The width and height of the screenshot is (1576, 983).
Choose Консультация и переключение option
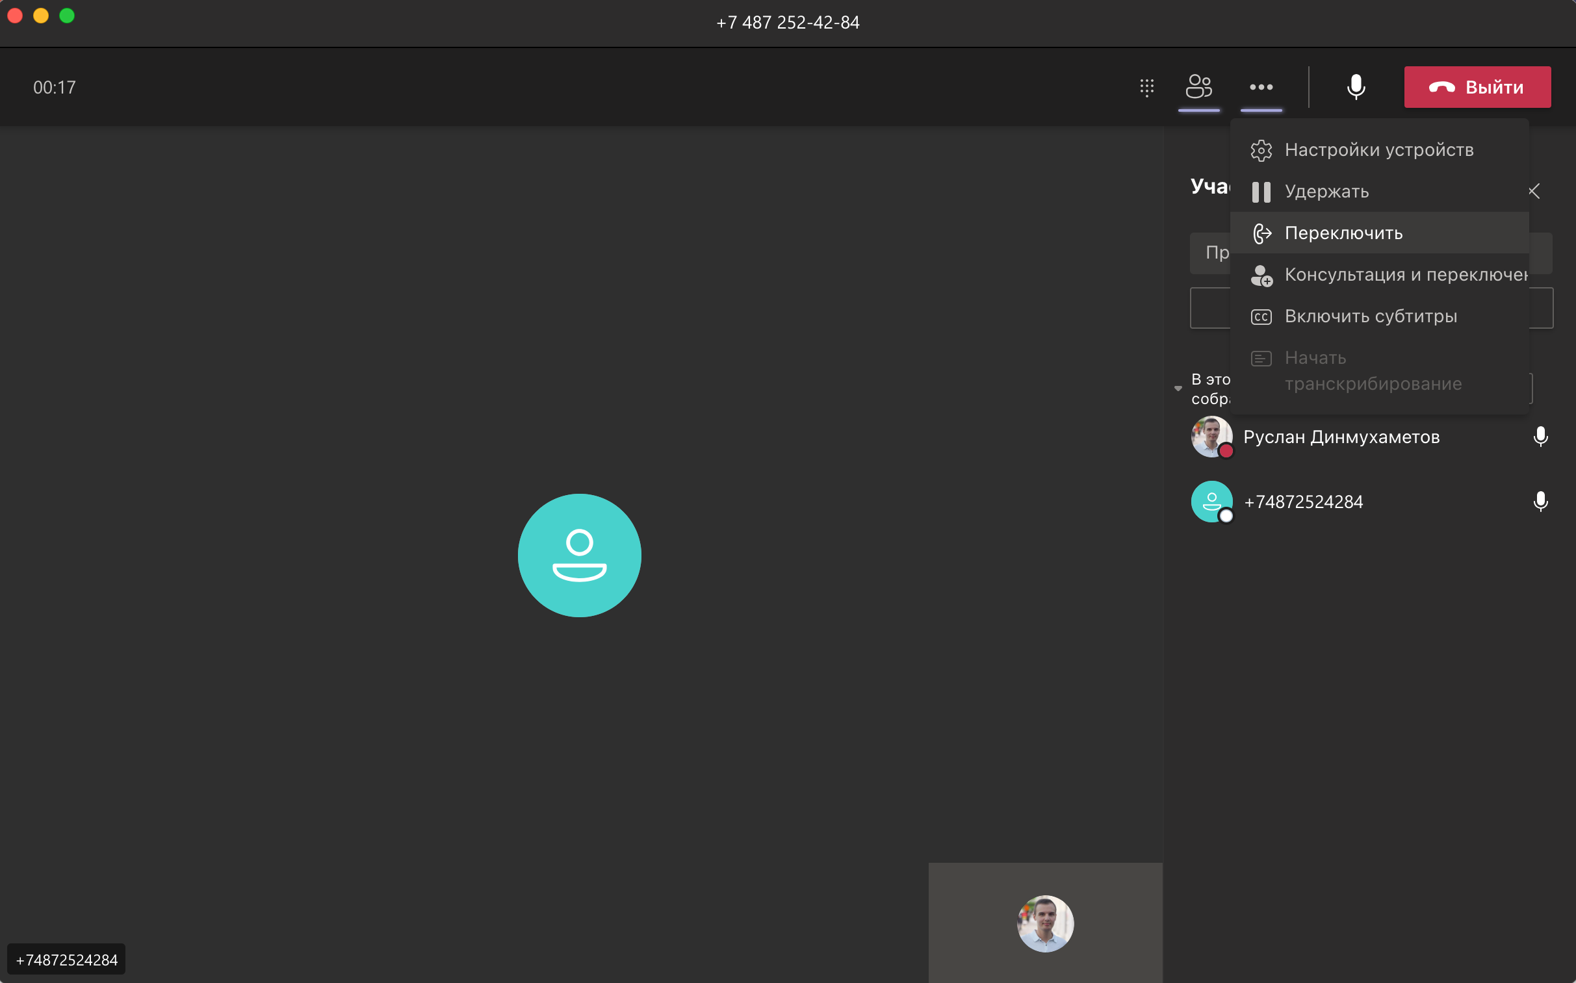(1404, 275)
